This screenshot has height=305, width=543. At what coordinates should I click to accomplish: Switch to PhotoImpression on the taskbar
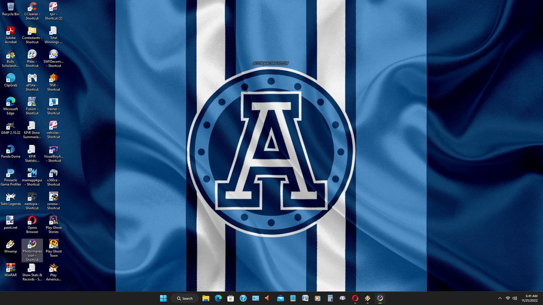(x=380, y=298)
